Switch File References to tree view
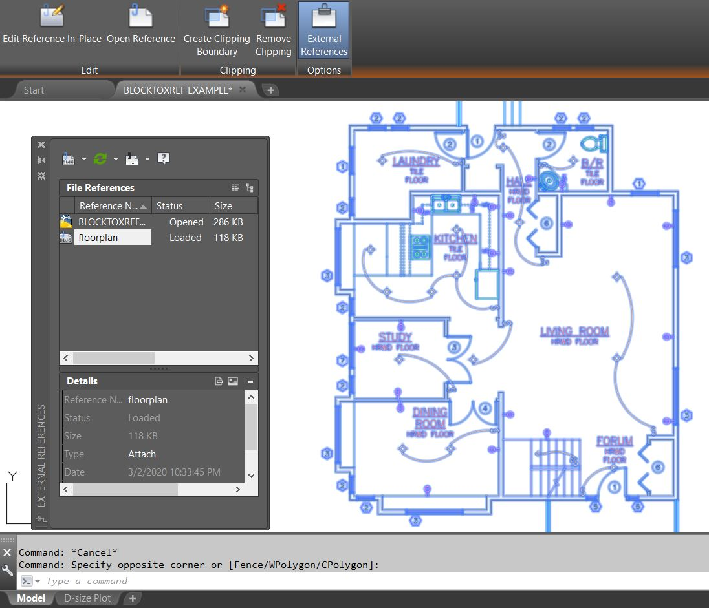The image size is (709, 608). 250,188
